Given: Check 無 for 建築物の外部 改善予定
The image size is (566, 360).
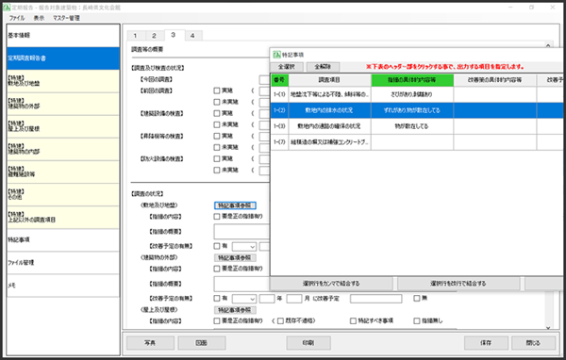Looking at the screenshot, I should 417,299.
